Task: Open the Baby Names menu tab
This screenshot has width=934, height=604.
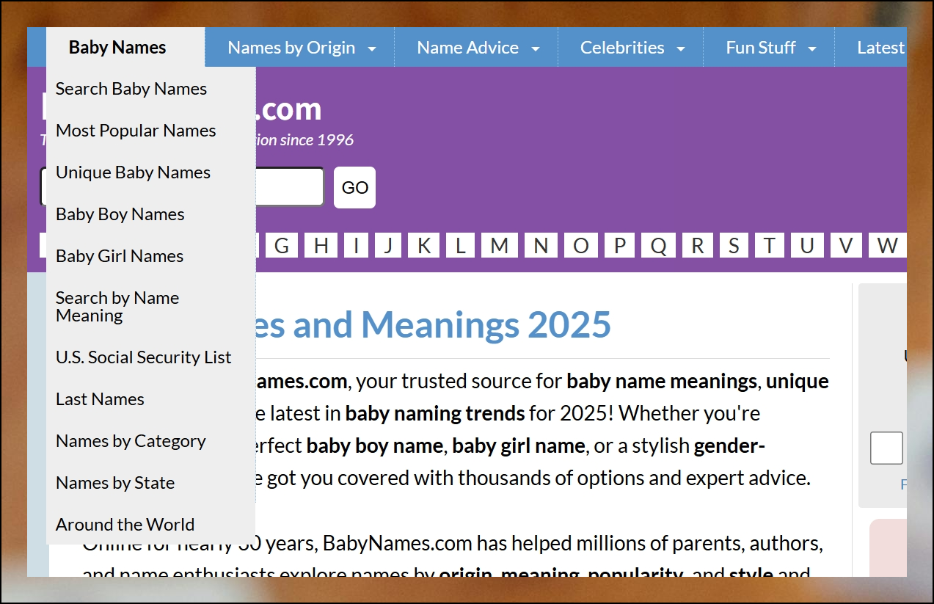Action: [125, 48]
